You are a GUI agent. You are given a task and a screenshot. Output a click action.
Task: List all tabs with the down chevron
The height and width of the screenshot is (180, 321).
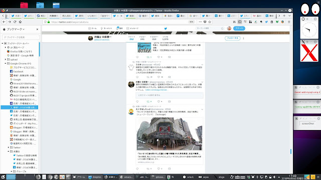tap(289, 15)
